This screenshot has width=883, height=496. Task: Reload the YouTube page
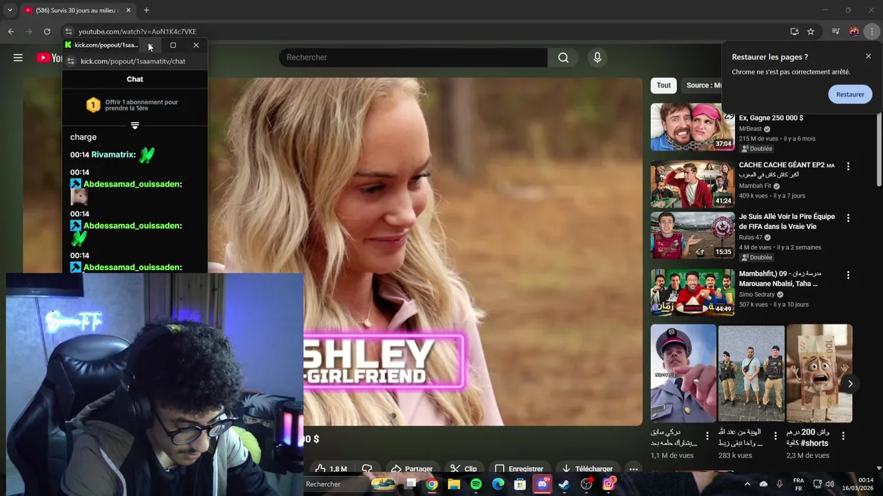click(47, 32)
